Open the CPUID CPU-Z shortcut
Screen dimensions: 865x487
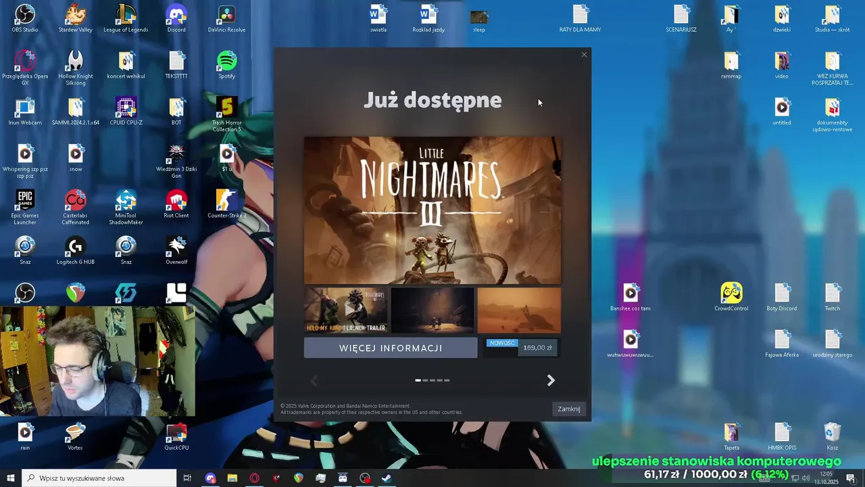click(x=126, y=112)
